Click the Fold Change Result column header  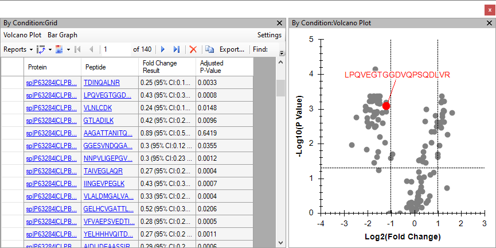point(167,67)
